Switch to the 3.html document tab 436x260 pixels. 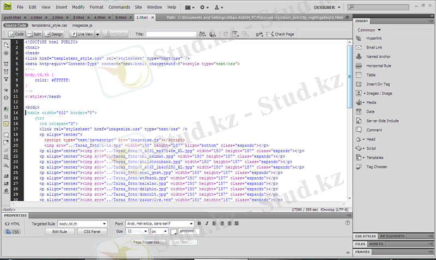point(78,17)
